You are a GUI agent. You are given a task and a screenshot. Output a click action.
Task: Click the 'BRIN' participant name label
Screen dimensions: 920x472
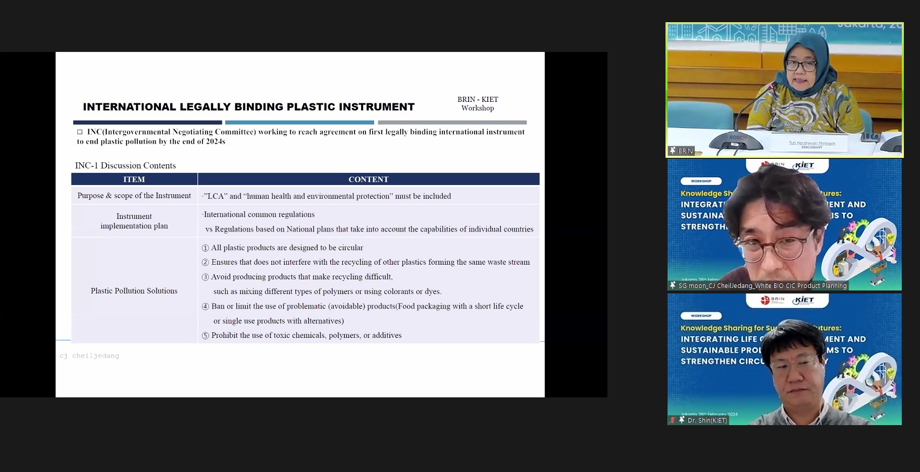tap(685, 151)
